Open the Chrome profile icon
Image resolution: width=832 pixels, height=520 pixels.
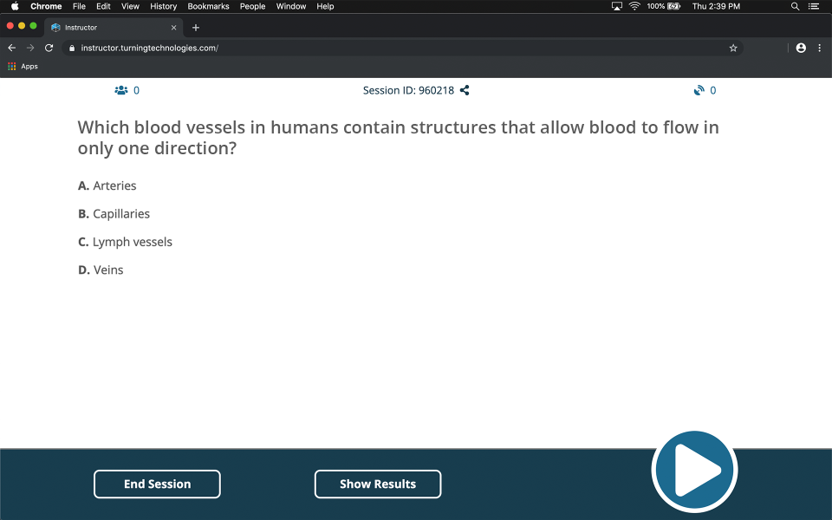click(801, 48)
